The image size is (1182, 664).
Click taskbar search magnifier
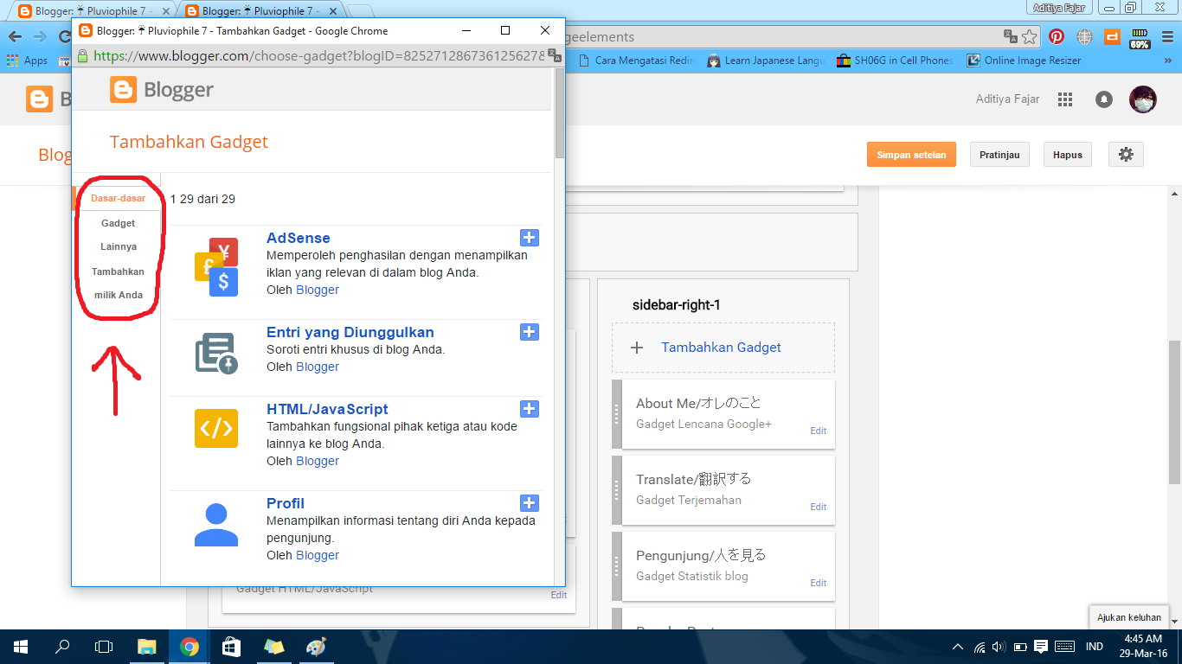click(x=62, y=646)
